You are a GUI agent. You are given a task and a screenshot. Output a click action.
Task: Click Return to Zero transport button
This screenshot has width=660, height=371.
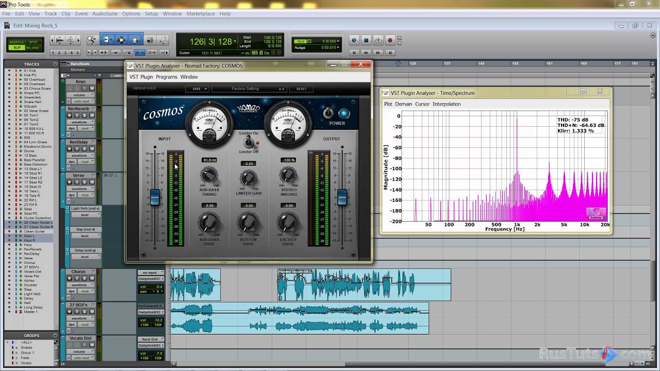[x=354, y=53]
